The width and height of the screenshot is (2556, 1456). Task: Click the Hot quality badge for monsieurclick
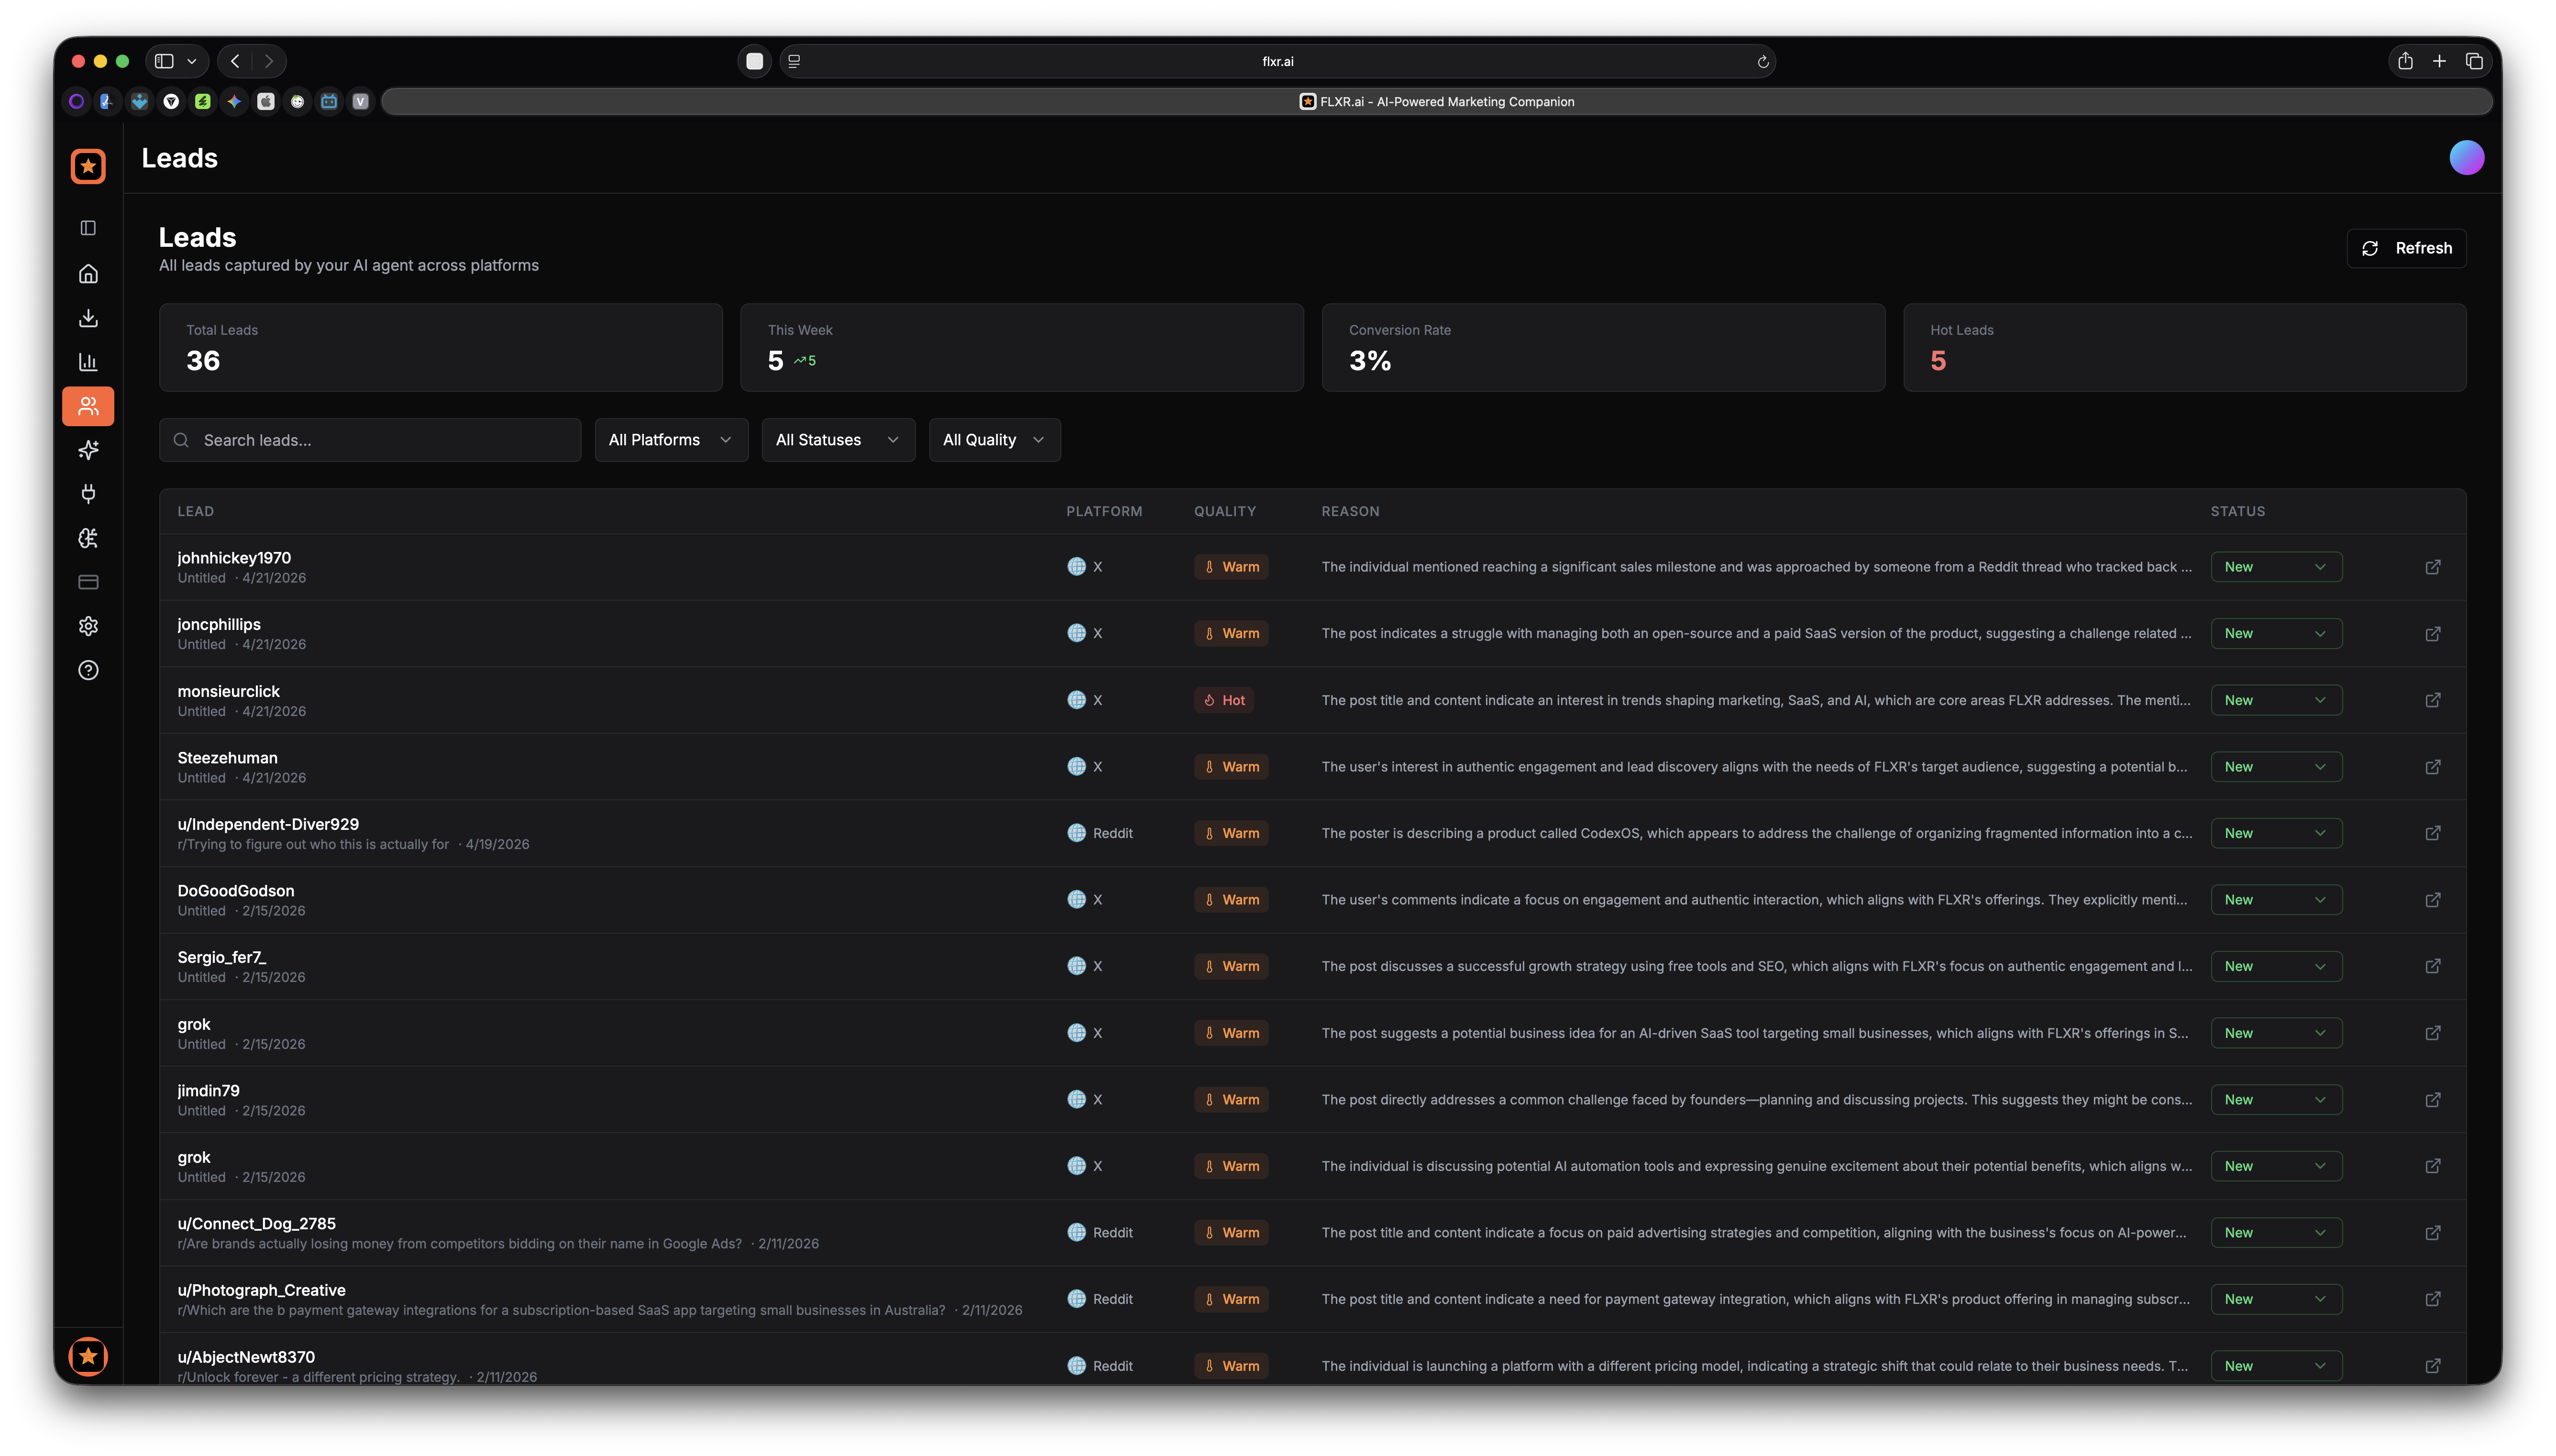click(1223, 700)
